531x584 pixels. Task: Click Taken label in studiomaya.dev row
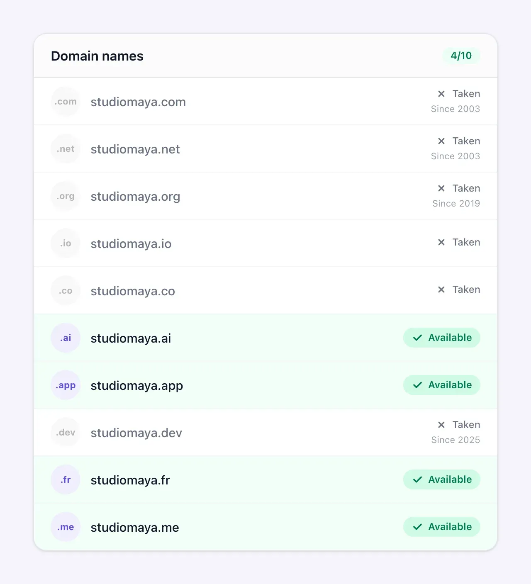click(466, 425)
